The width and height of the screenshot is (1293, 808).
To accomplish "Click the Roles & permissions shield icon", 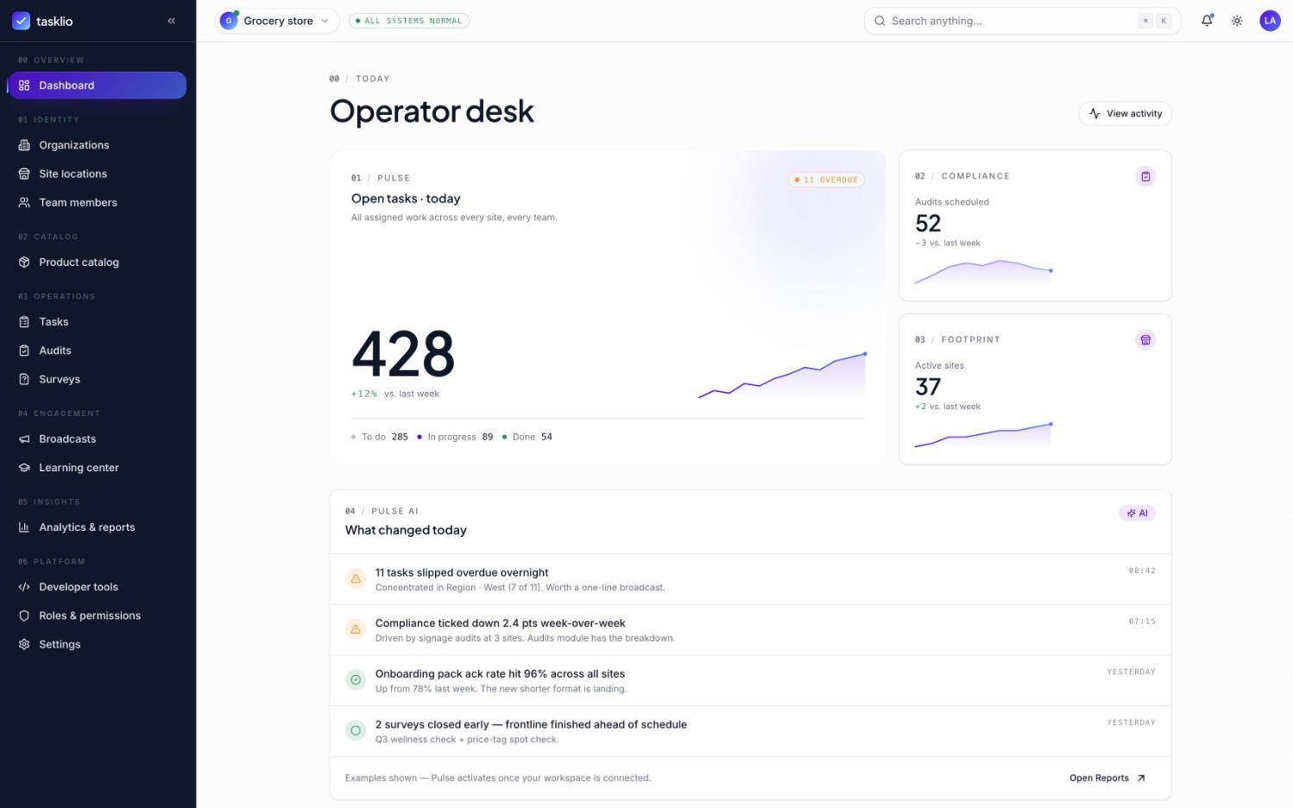I will [24, 615].
